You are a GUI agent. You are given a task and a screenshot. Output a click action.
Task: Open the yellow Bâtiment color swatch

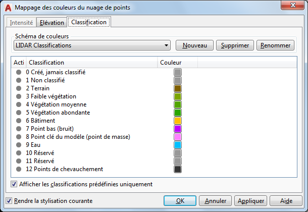178,121
